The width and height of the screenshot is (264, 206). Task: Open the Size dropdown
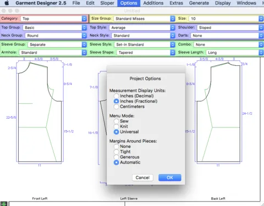(226, 19)
